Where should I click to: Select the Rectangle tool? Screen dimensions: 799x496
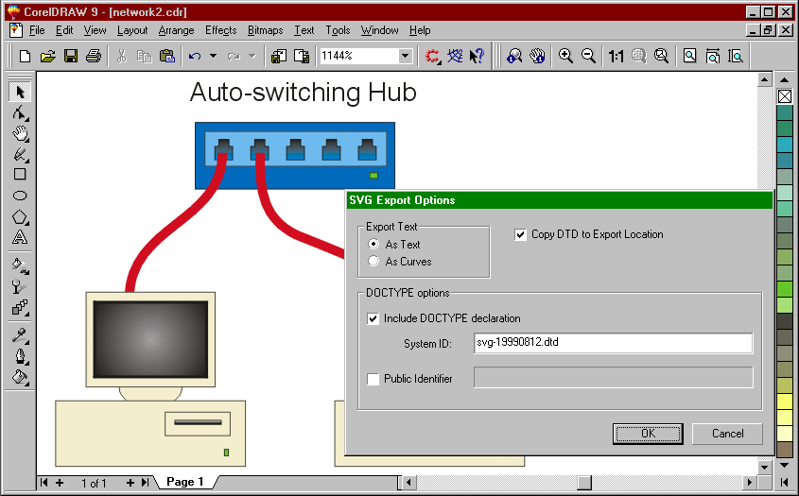[20, 175]
